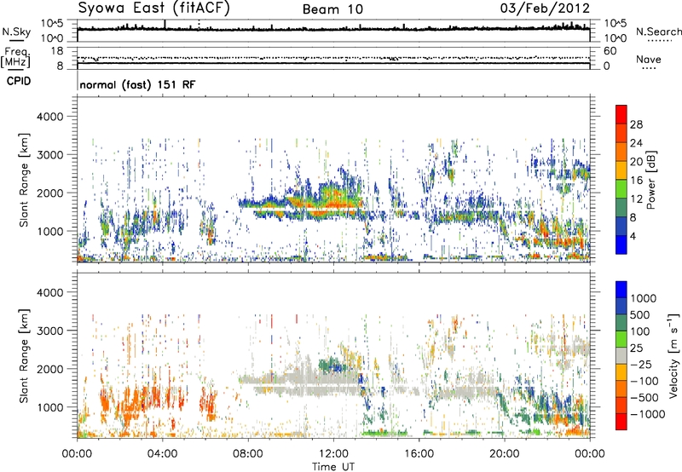Select "2000" on the power panel range axis
This screenshot has height=472, width=682.
50,193
